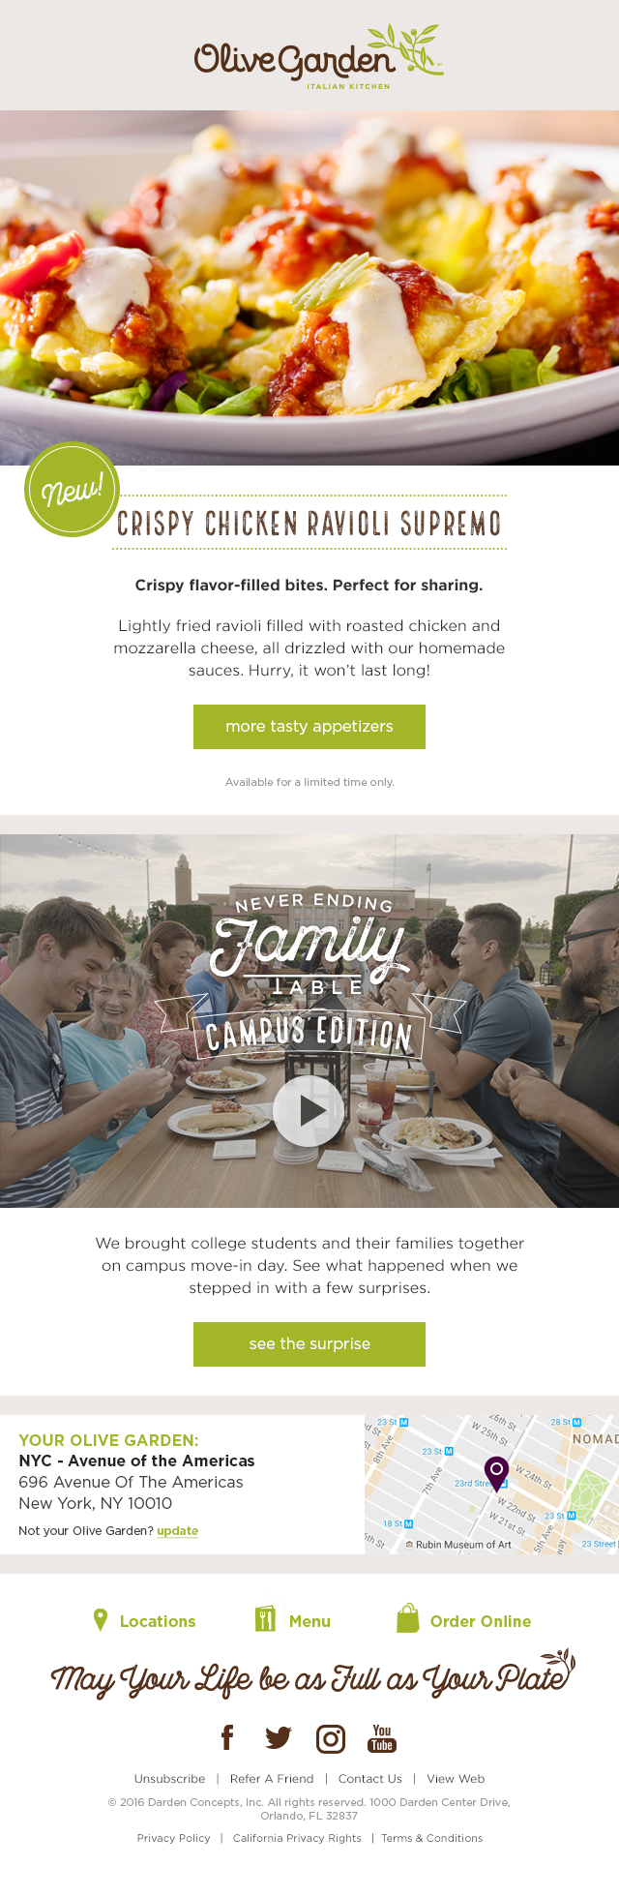This screenshot has height=1897, width=619.
Task: Play the Family Table Campus Edition video
Action: 309,1111
